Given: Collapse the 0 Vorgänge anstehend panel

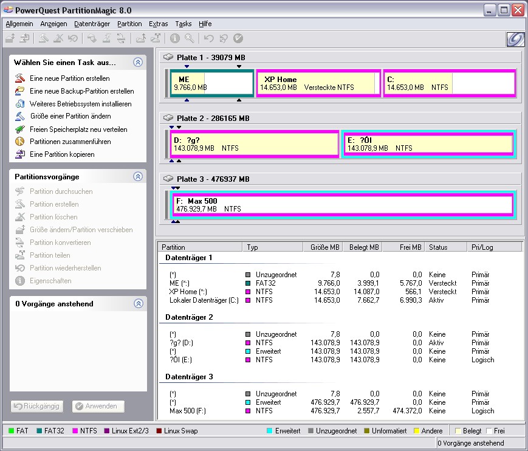Looking at the screenshot, I should [x=138, y=303].
